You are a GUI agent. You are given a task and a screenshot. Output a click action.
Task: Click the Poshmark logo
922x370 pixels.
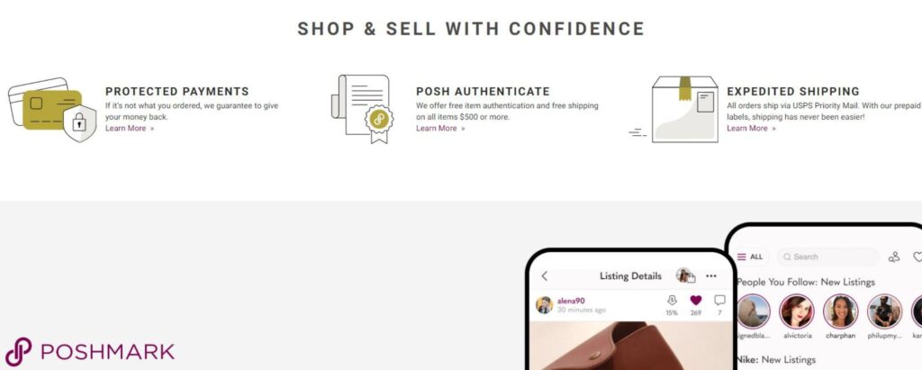pos(90,352)
